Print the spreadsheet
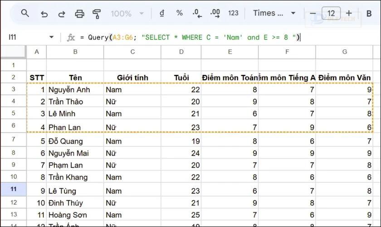This screenshot has height=227, width=381. (79, 14)
